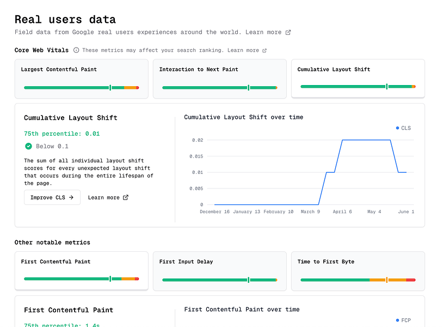Select the Largest Contentful Paint card

coord(81,78)
